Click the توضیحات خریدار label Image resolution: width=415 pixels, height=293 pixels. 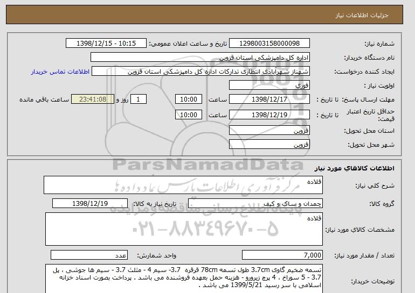point(372,281)
